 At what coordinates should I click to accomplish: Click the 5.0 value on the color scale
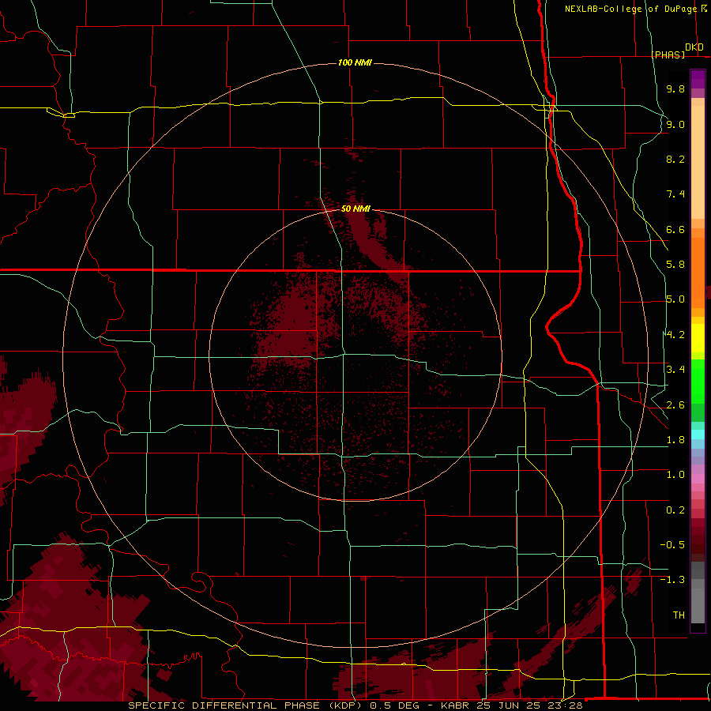coord(675,299)
